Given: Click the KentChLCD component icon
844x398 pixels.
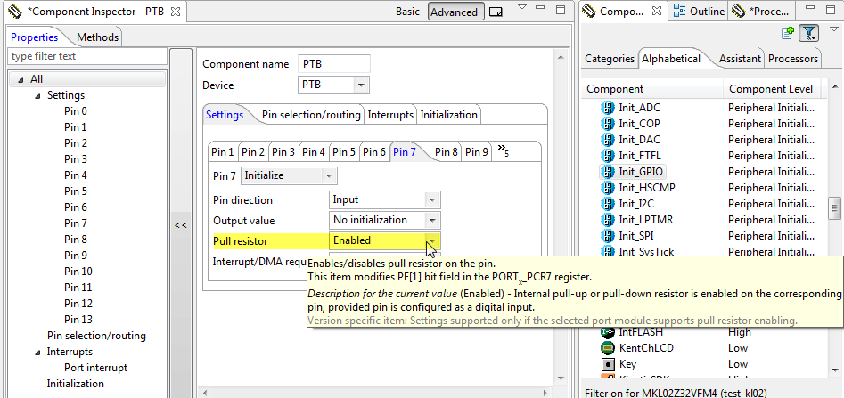Looking at the screenshot, I should [608, 347].
